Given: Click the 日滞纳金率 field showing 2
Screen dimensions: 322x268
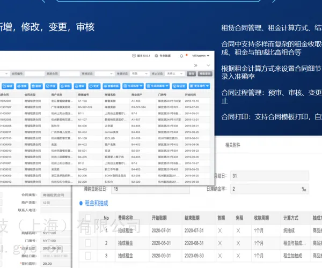Looking at the screenshot, I should tap(269, 189).
